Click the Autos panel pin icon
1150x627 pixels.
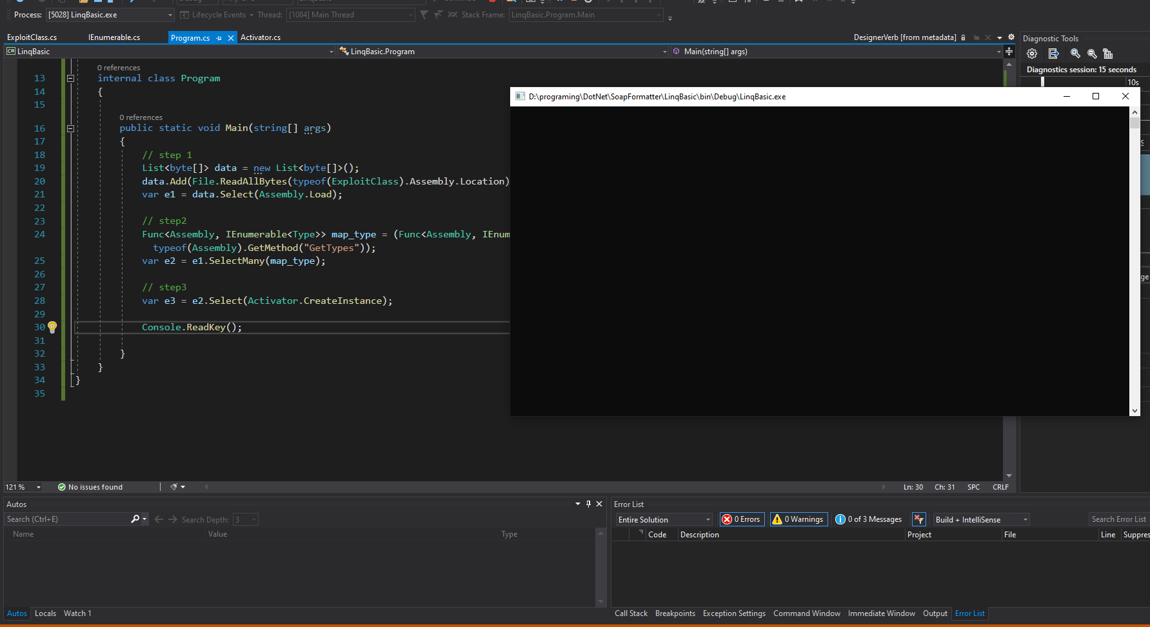pos(588,504)
